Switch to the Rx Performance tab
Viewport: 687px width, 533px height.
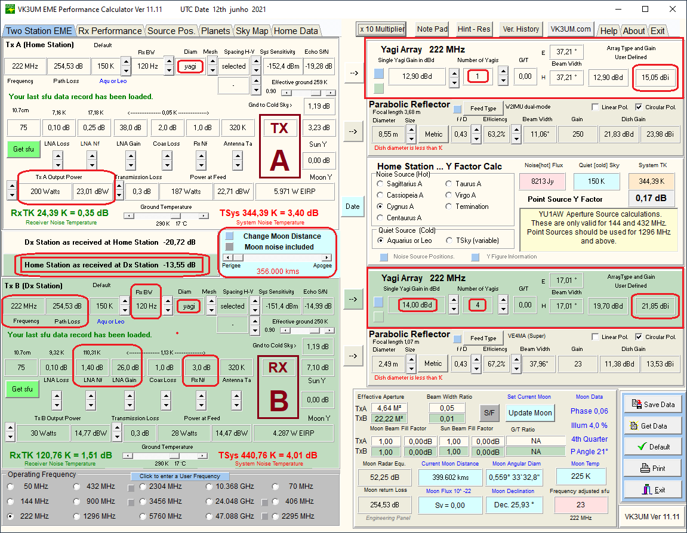pos(110,31)
